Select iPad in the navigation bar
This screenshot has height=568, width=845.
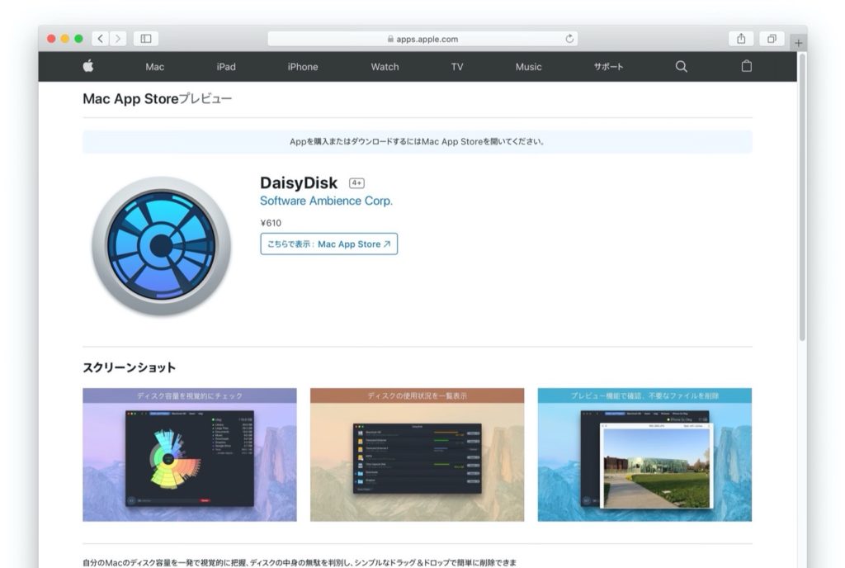(x=226, y=67)
